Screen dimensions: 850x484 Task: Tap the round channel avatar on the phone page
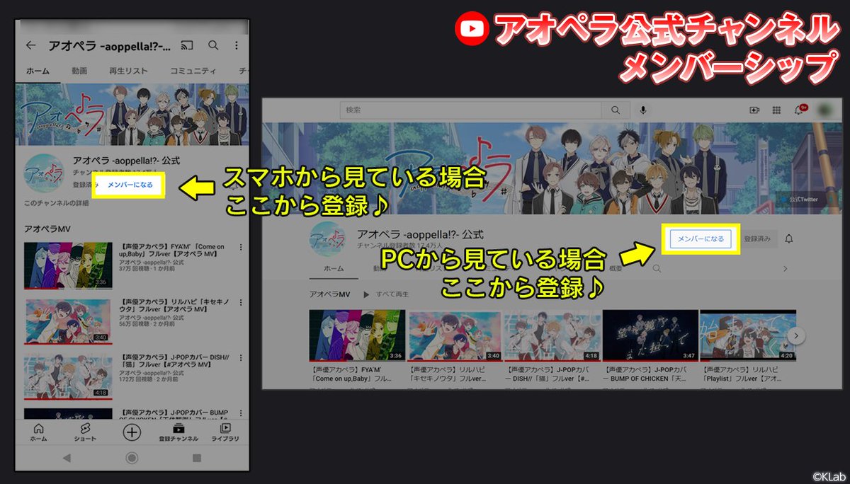coord(45,173)
